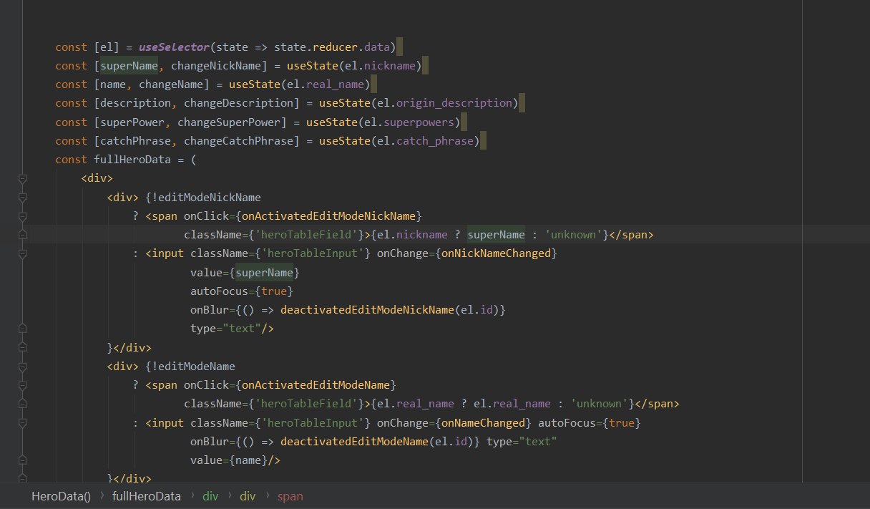The width and height of the screenshot is (870, 509).
Task: Click origin_description property
Action: 453,103
